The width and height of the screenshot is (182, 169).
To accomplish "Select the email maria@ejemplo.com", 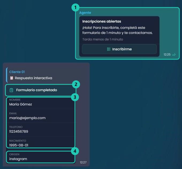I will (x=27, y=118).
